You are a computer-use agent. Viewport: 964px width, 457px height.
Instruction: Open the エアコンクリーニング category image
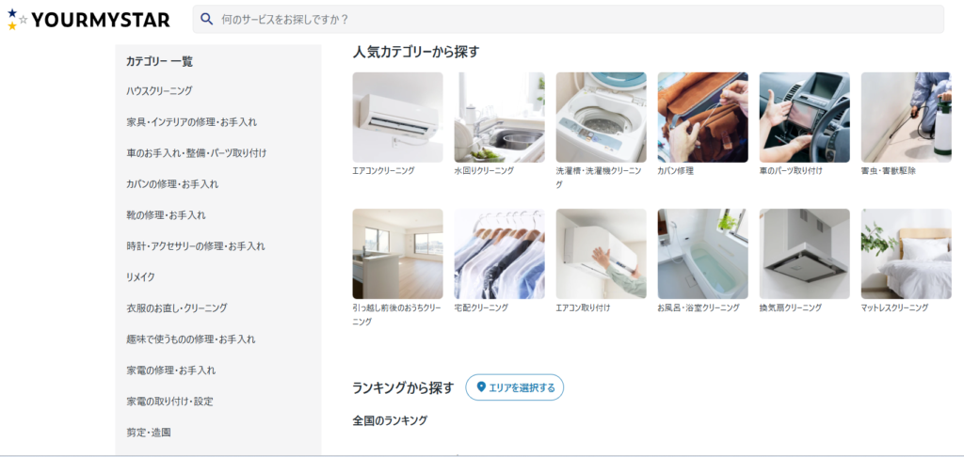pyautogui.click(x=398, y=118)
